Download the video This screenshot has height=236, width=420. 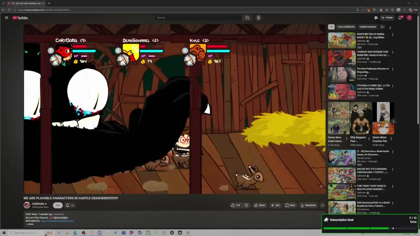308,205
